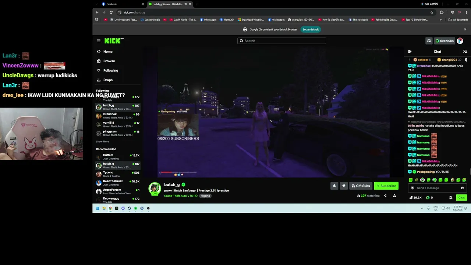471x265 pixels.
Task: Click the Filipino language tag
Action: 205,196
